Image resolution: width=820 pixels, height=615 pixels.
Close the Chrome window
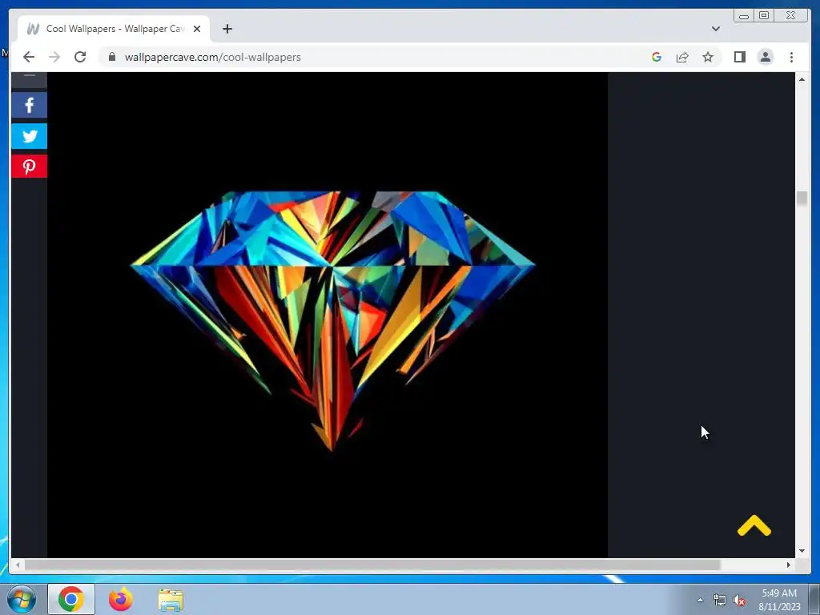coord(790,16)
